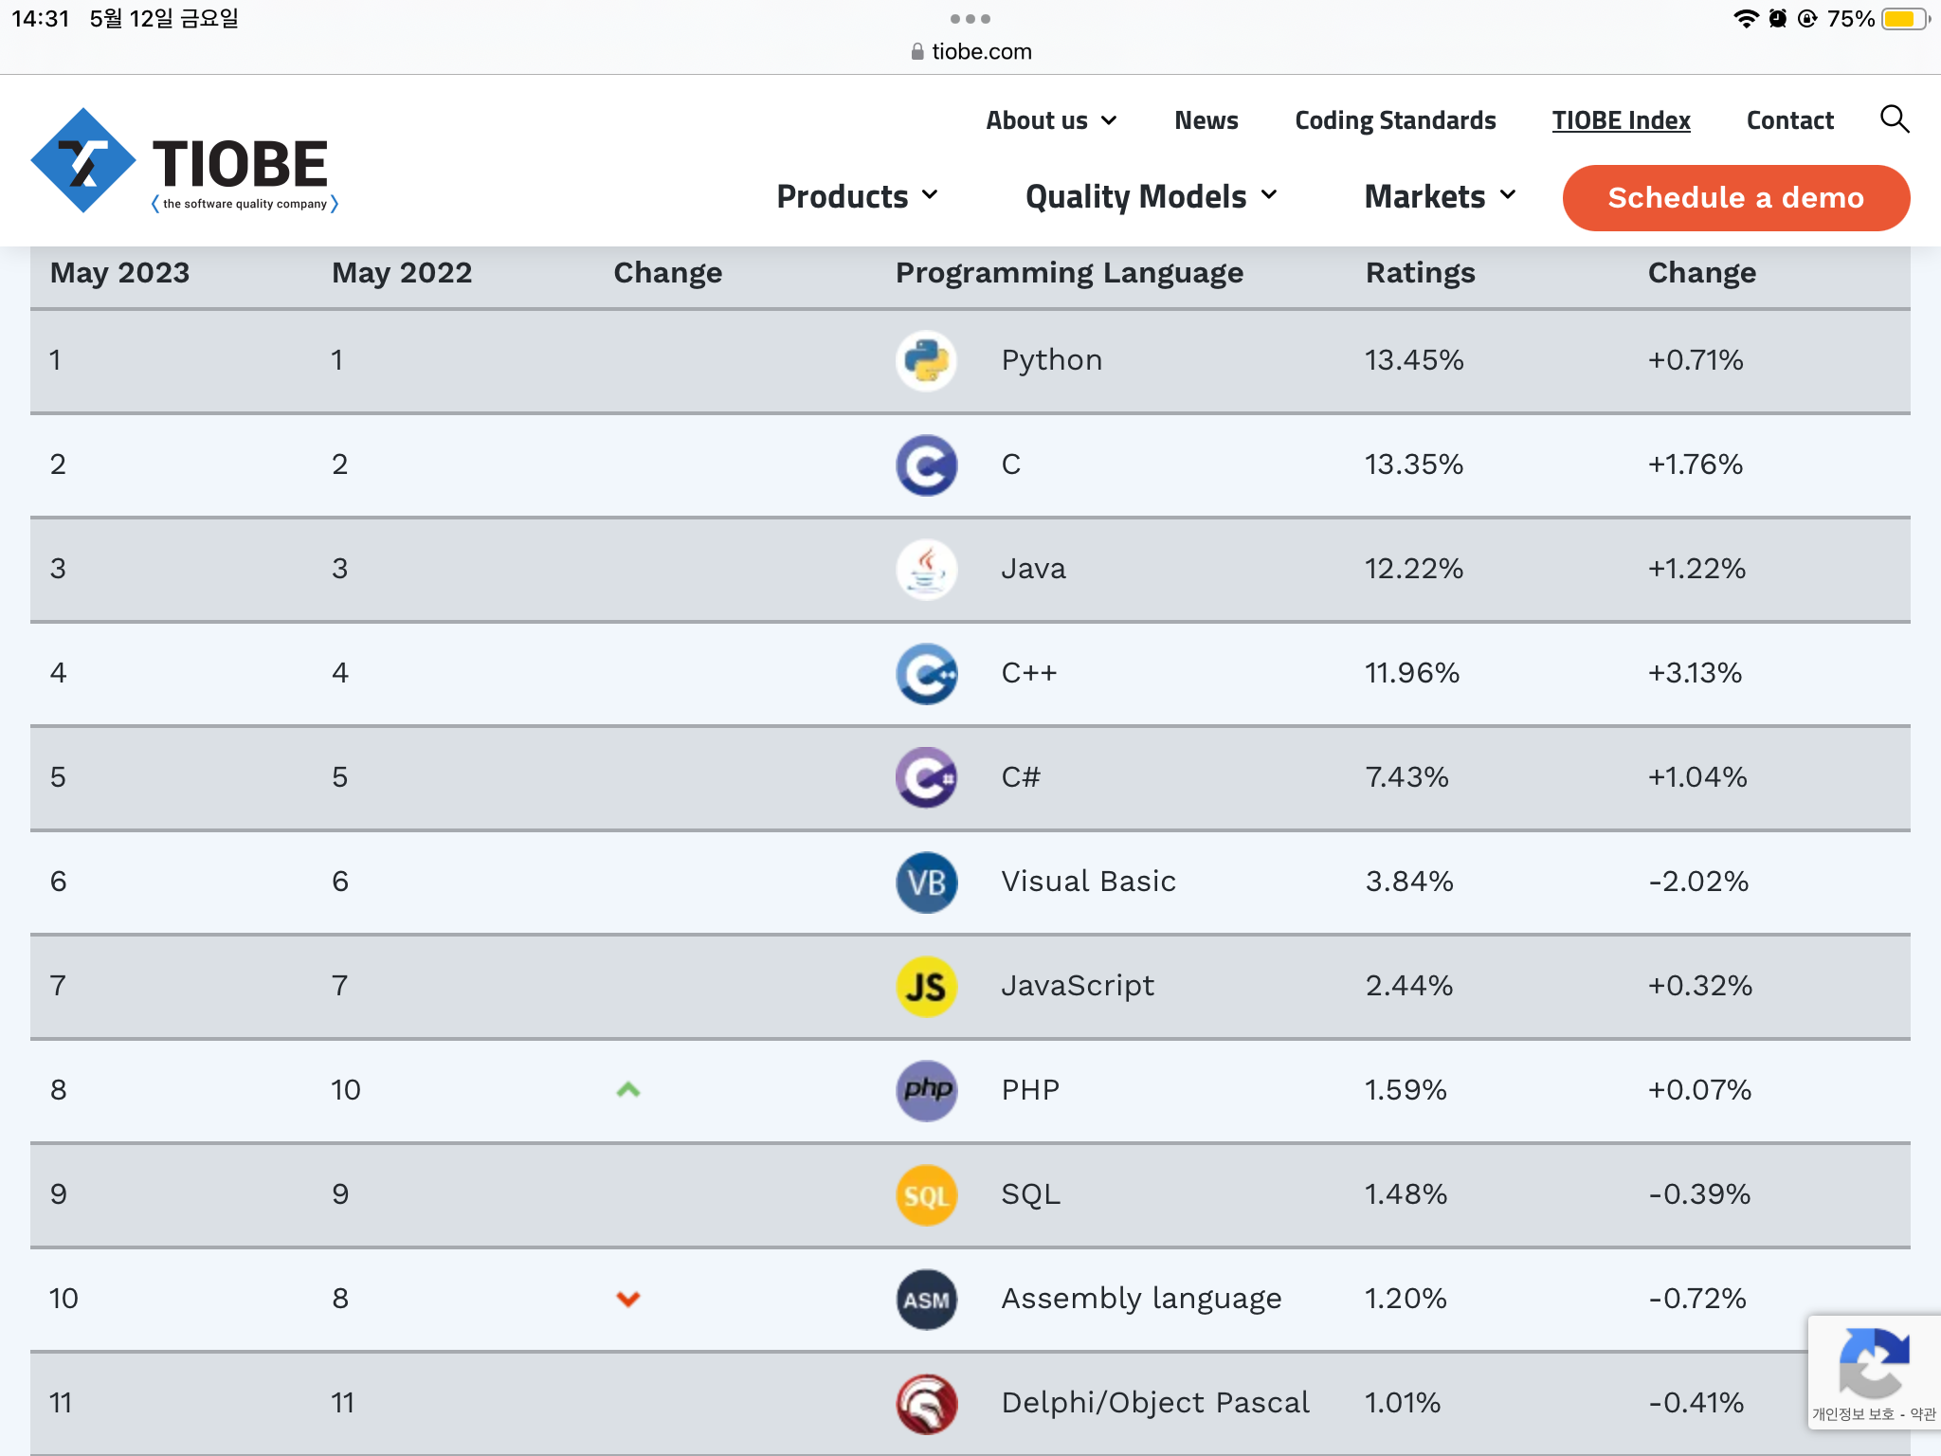The width and height of the screenshot is (1941, 1456).
Task: Click the Delphi/Object Pascal name
Action: point(1155,1403)
